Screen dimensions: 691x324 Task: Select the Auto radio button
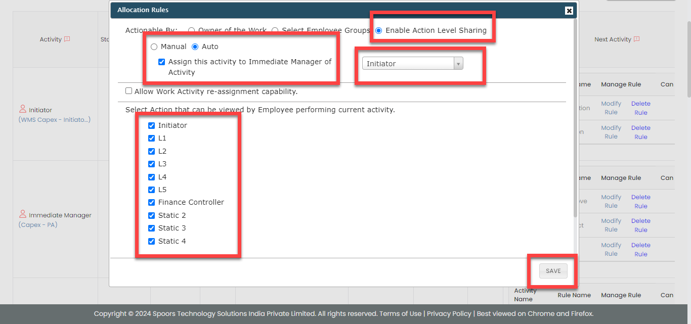click(195, 47)
